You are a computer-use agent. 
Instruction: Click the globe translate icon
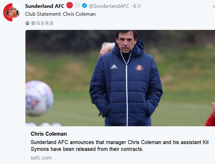[27, 23]
